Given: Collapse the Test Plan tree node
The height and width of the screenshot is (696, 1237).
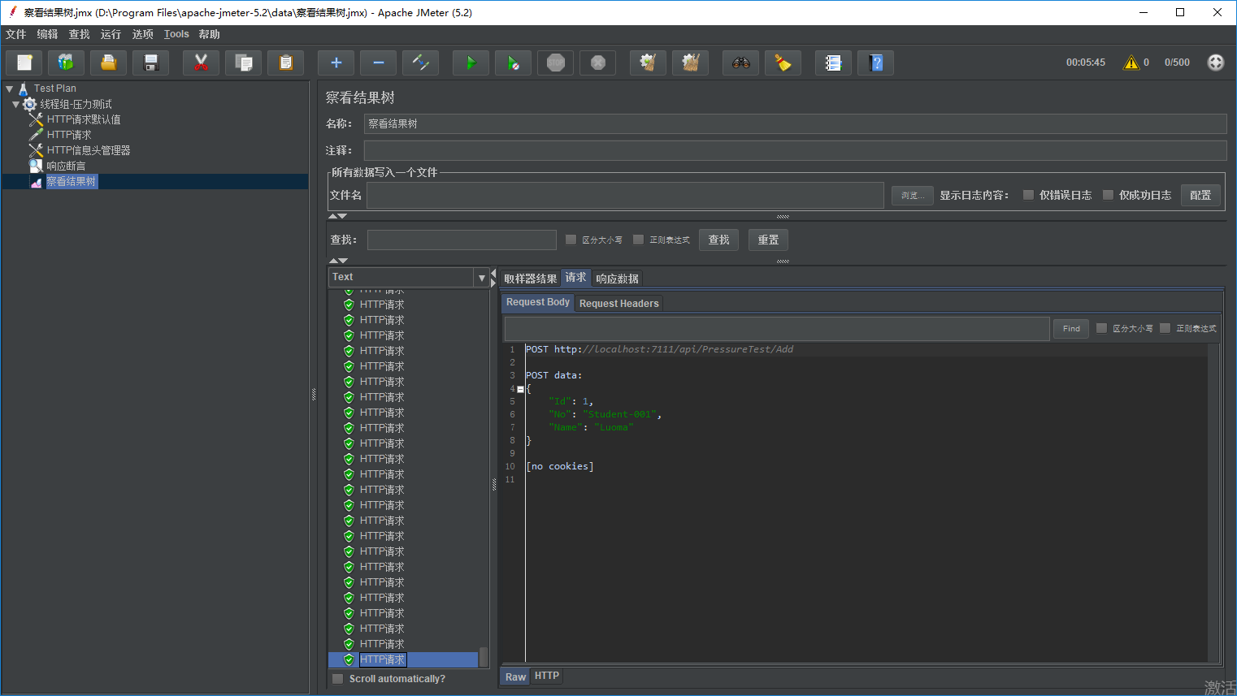Looking at the screenshot, I should (10, 89).
